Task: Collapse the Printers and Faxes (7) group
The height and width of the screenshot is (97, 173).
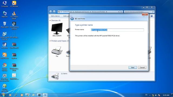Action: pyautogui.click(x=50, y=41)
